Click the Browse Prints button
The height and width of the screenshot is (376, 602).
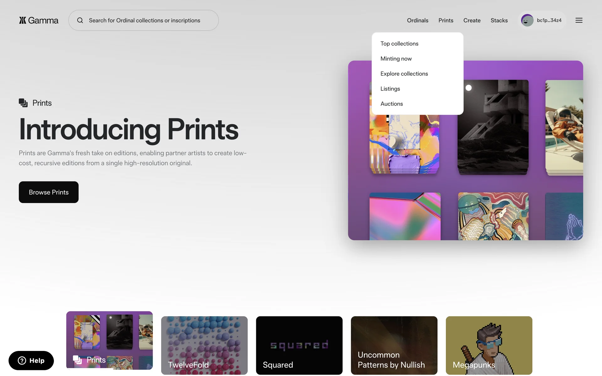point(49,192)
